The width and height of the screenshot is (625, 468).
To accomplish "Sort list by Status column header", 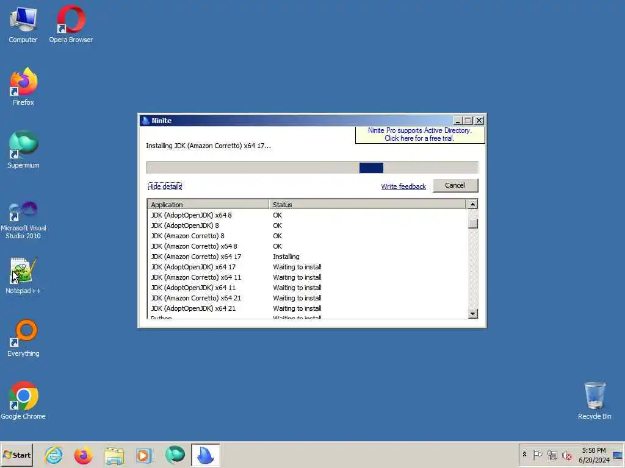I will [367, 205].
